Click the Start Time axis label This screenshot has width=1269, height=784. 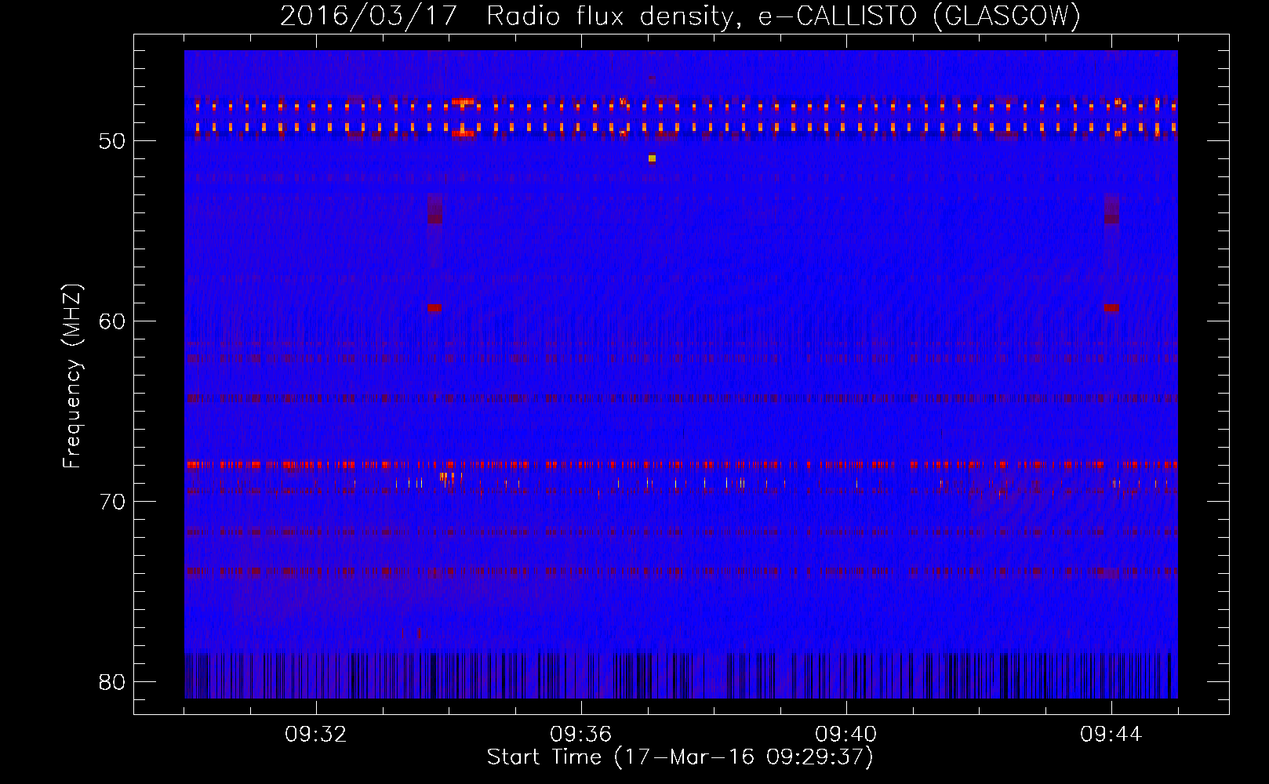pyautogui.click(x=680, y=757)
